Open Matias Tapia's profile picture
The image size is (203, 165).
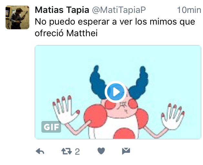pyautogui.click(x=17, y=17)
